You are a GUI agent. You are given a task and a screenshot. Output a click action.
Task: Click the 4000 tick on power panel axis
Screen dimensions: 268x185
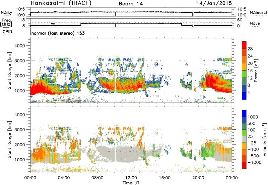(20, 46)
